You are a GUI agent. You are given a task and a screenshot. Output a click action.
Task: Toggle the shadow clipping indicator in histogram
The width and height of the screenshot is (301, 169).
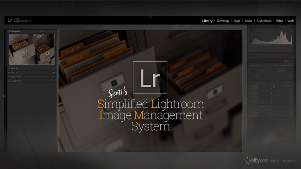click(x=251, y=31)
